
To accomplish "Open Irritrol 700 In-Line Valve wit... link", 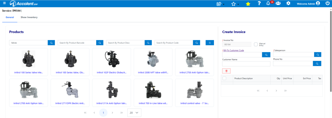I will 153,103.
